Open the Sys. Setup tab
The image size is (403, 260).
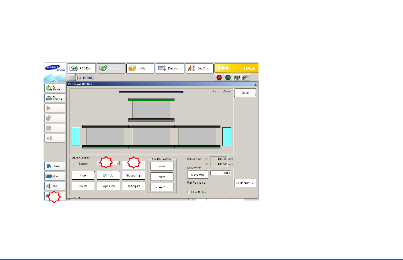click(x=199, y=68)
